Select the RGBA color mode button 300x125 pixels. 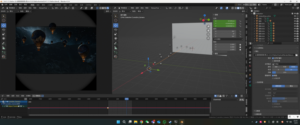pos(293,67)
